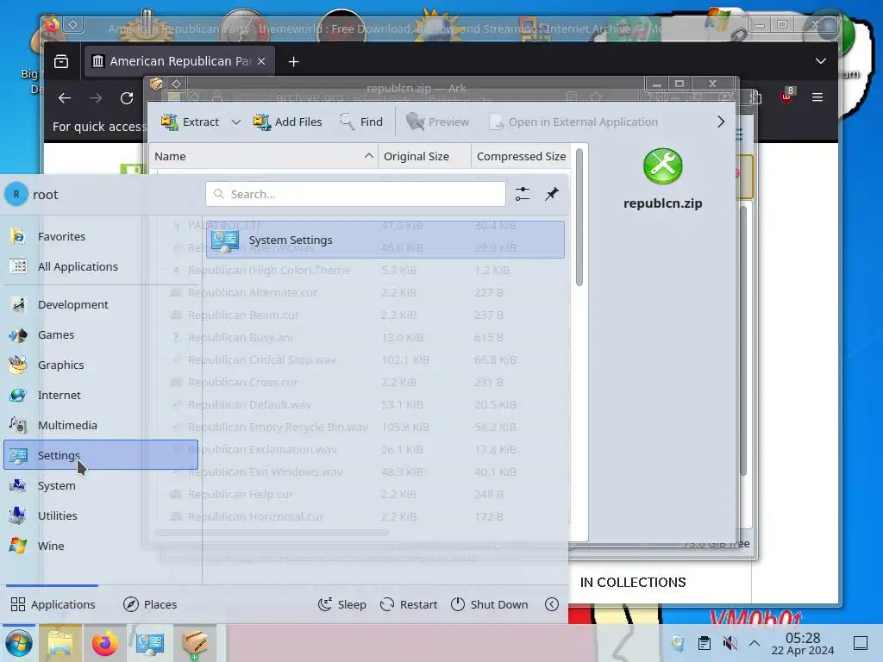Open Firefox hamburger menu
Viewport: 883px width, 662px height.
click(x=817, y=97)
